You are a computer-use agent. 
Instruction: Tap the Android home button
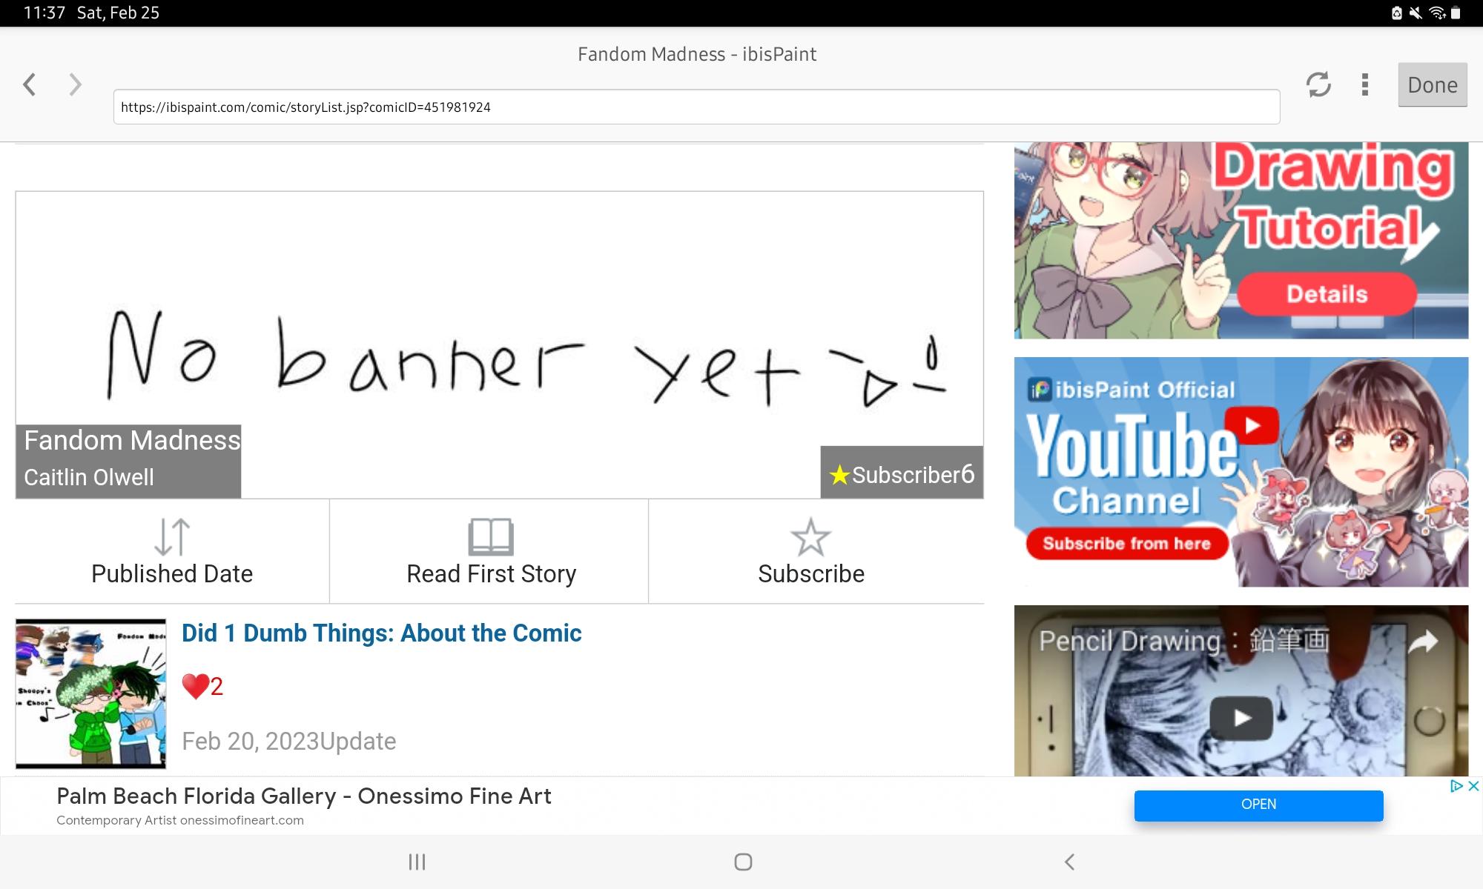coord(742,862)
